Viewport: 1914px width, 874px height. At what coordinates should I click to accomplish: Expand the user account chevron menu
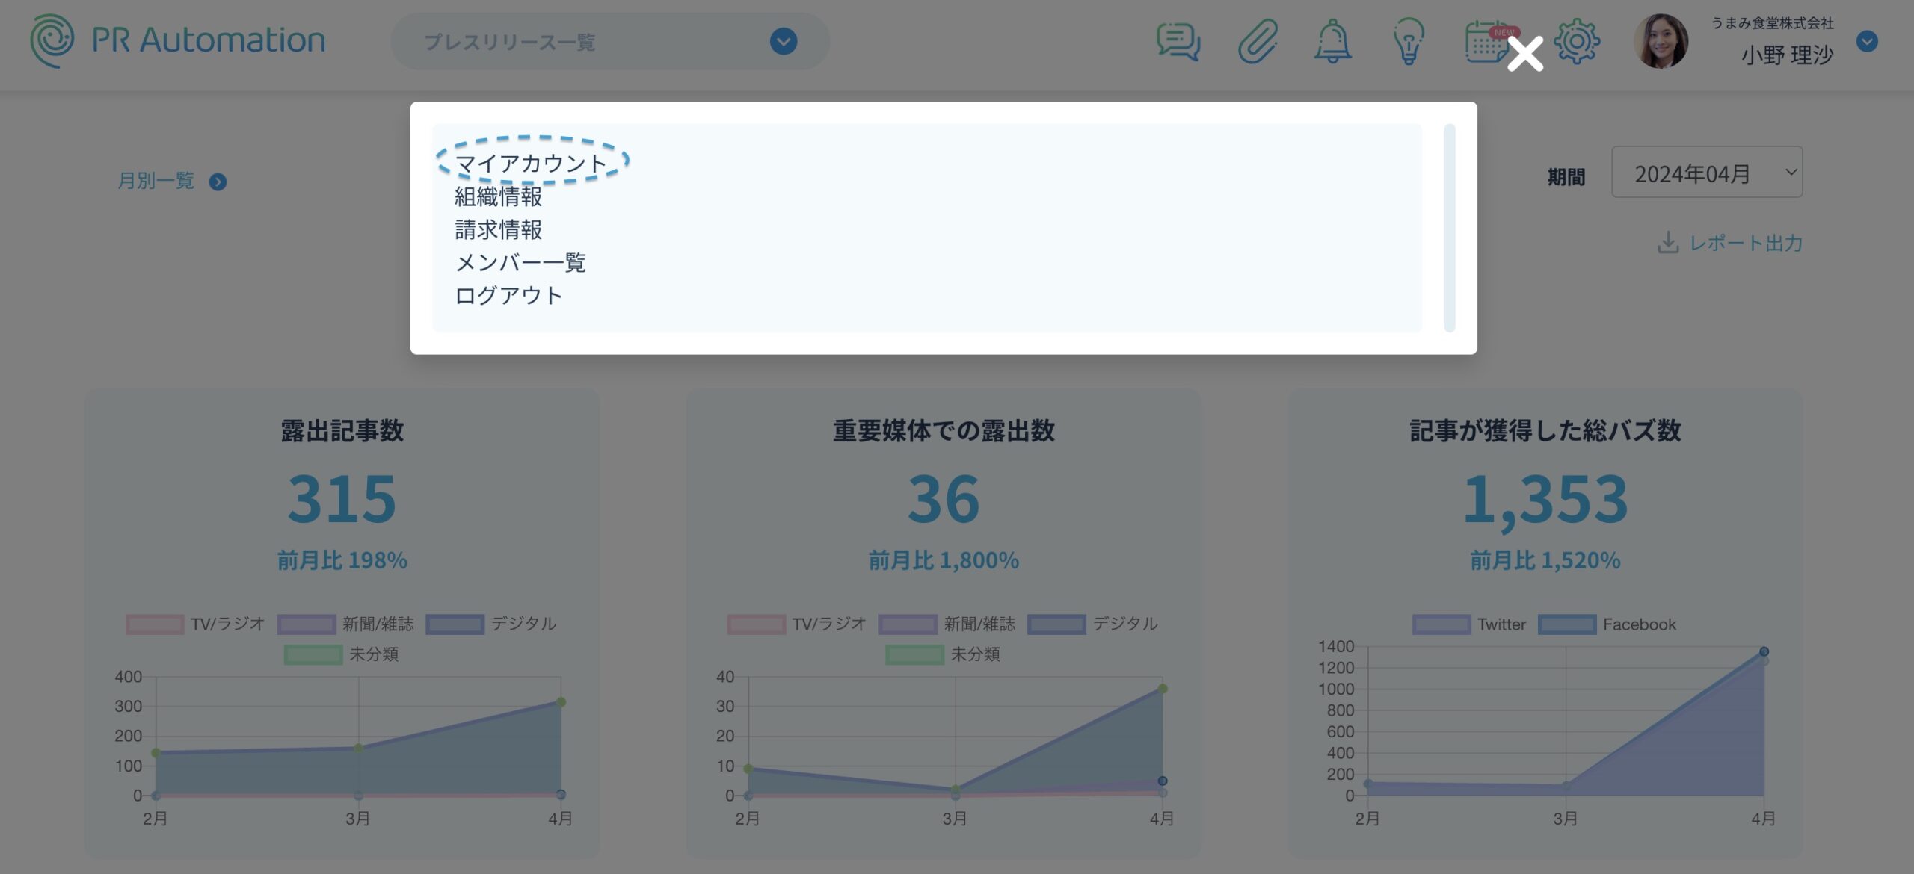coord(1867,42)
